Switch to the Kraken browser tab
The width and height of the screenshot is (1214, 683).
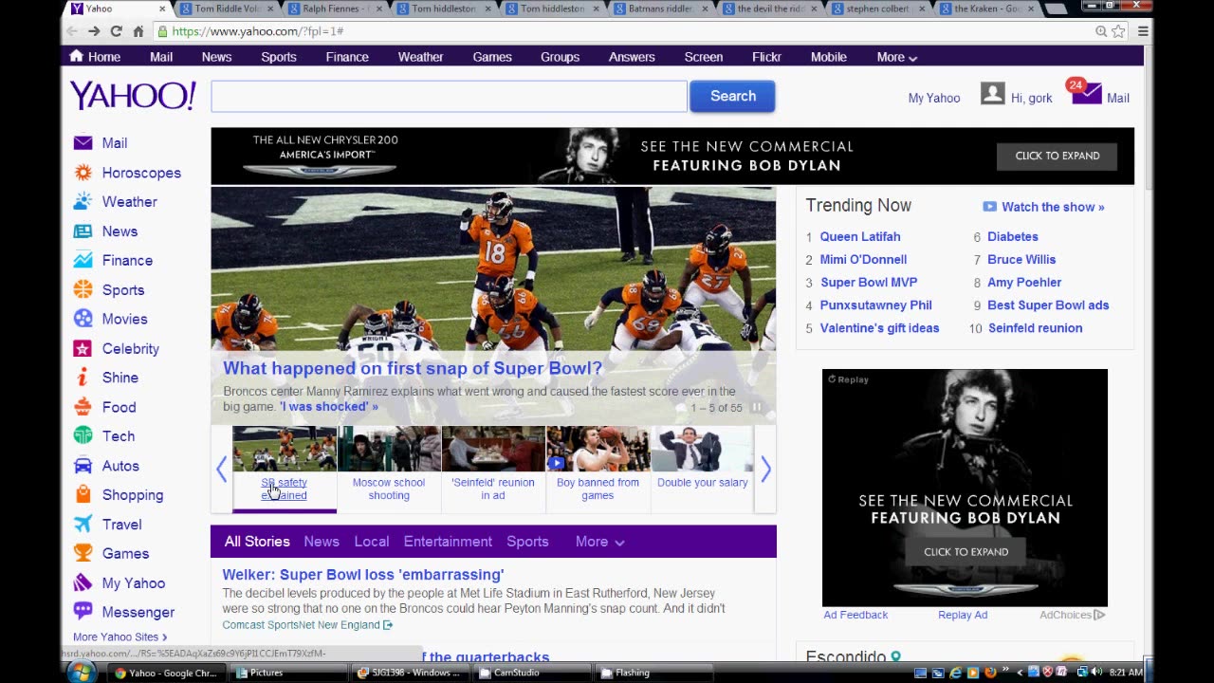pyautogui.click(x=989, y=9)
